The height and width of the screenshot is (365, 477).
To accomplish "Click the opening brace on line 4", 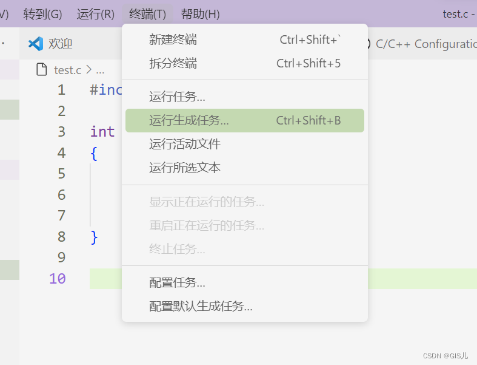I will coord(94,154).
